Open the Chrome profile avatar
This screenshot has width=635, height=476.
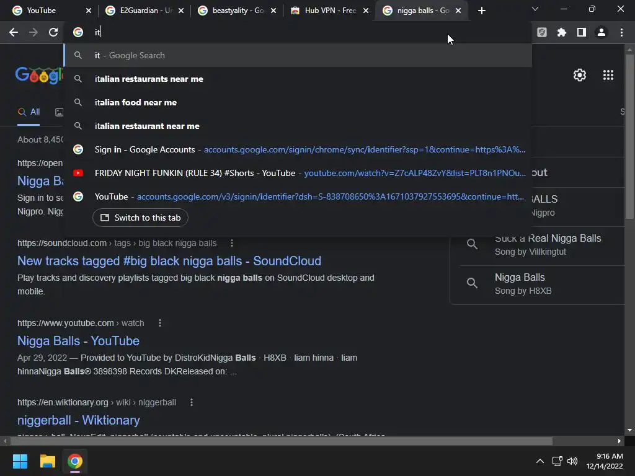(602, 32)
